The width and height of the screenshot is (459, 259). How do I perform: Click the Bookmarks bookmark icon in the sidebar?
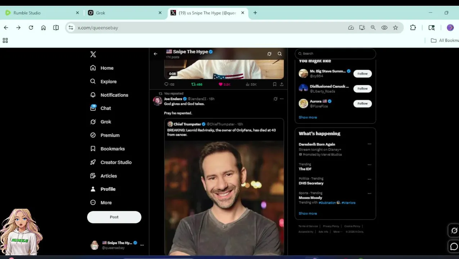(93, 149)
